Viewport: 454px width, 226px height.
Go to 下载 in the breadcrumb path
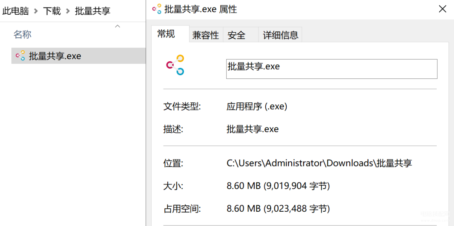52,11
